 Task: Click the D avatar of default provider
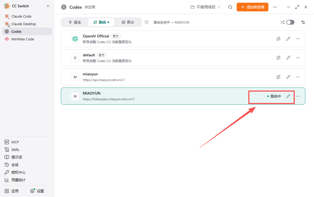pos(75,58)
